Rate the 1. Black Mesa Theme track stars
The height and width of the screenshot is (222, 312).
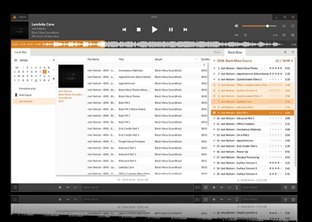[x=276, y=68]
